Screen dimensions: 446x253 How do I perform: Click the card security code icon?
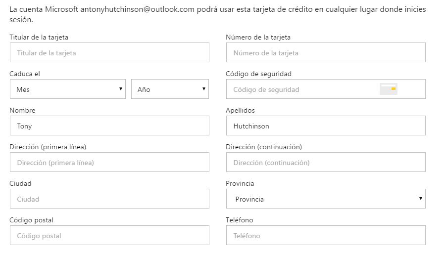389,89
